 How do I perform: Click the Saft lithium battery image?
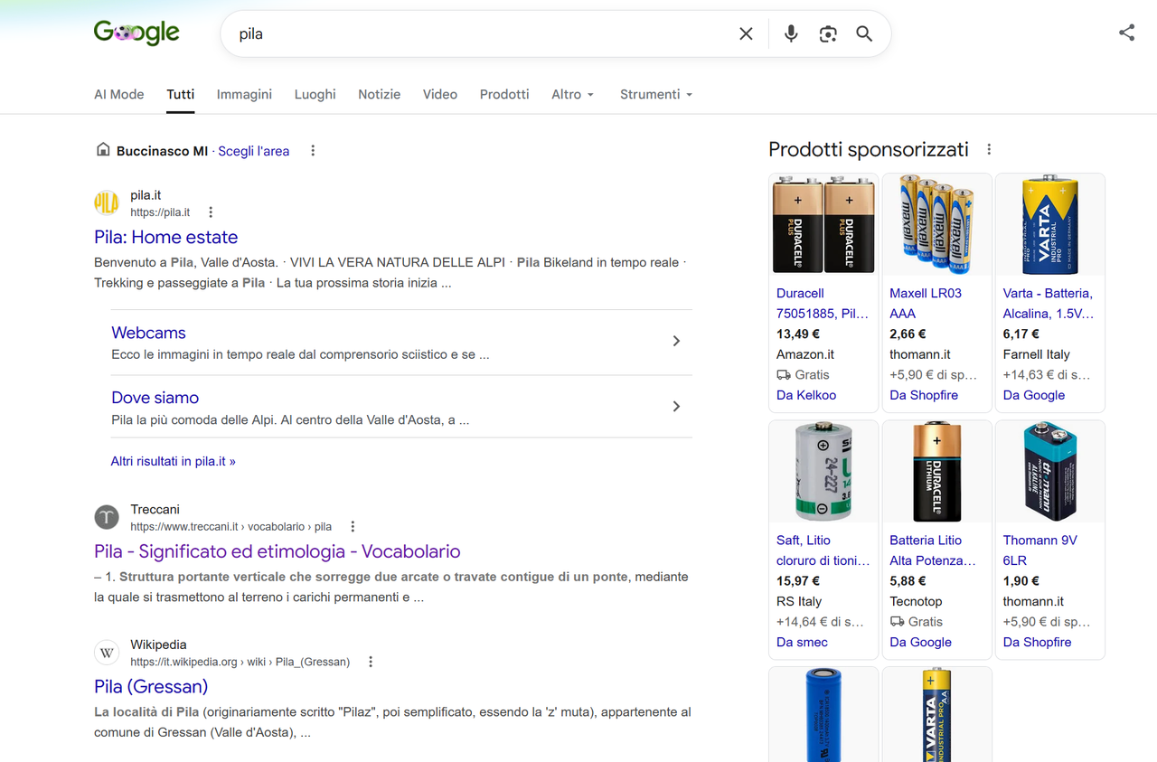coord(823,471)
